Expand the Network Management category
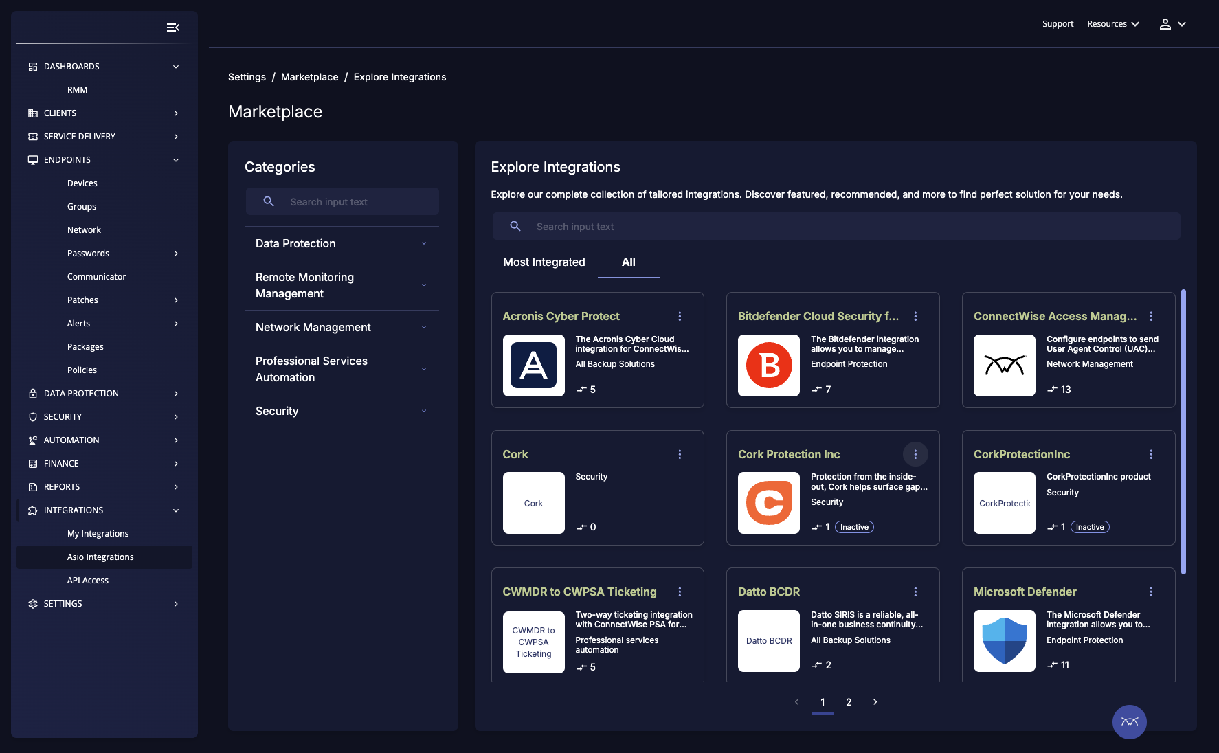Viewport: 1219px width, 753px height. [342, 327]
